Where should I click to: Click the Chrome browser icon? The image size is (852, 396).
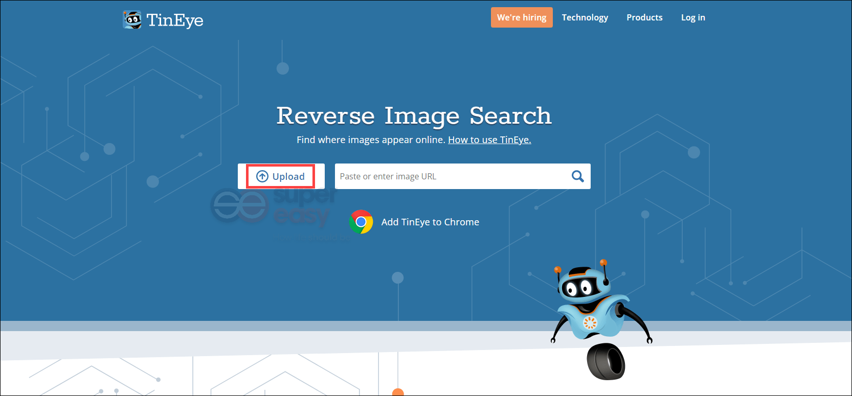tap(361, 222)
